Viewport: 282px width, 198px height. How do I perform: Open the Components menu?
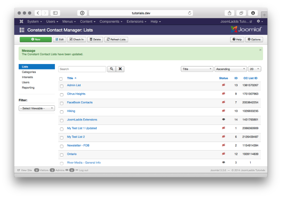(111, 22)
